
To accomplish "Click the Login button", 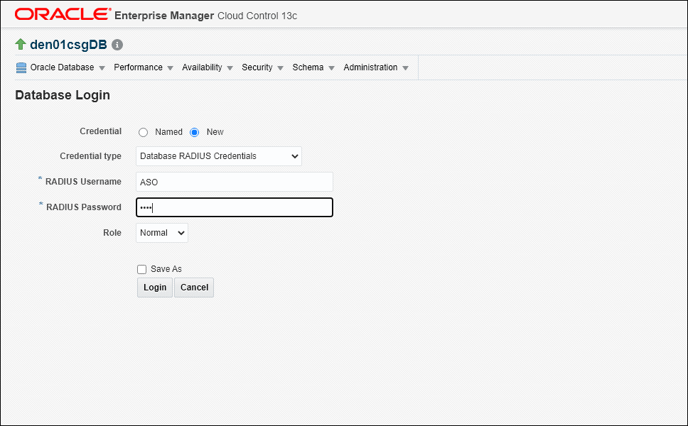I will point(154,287).
